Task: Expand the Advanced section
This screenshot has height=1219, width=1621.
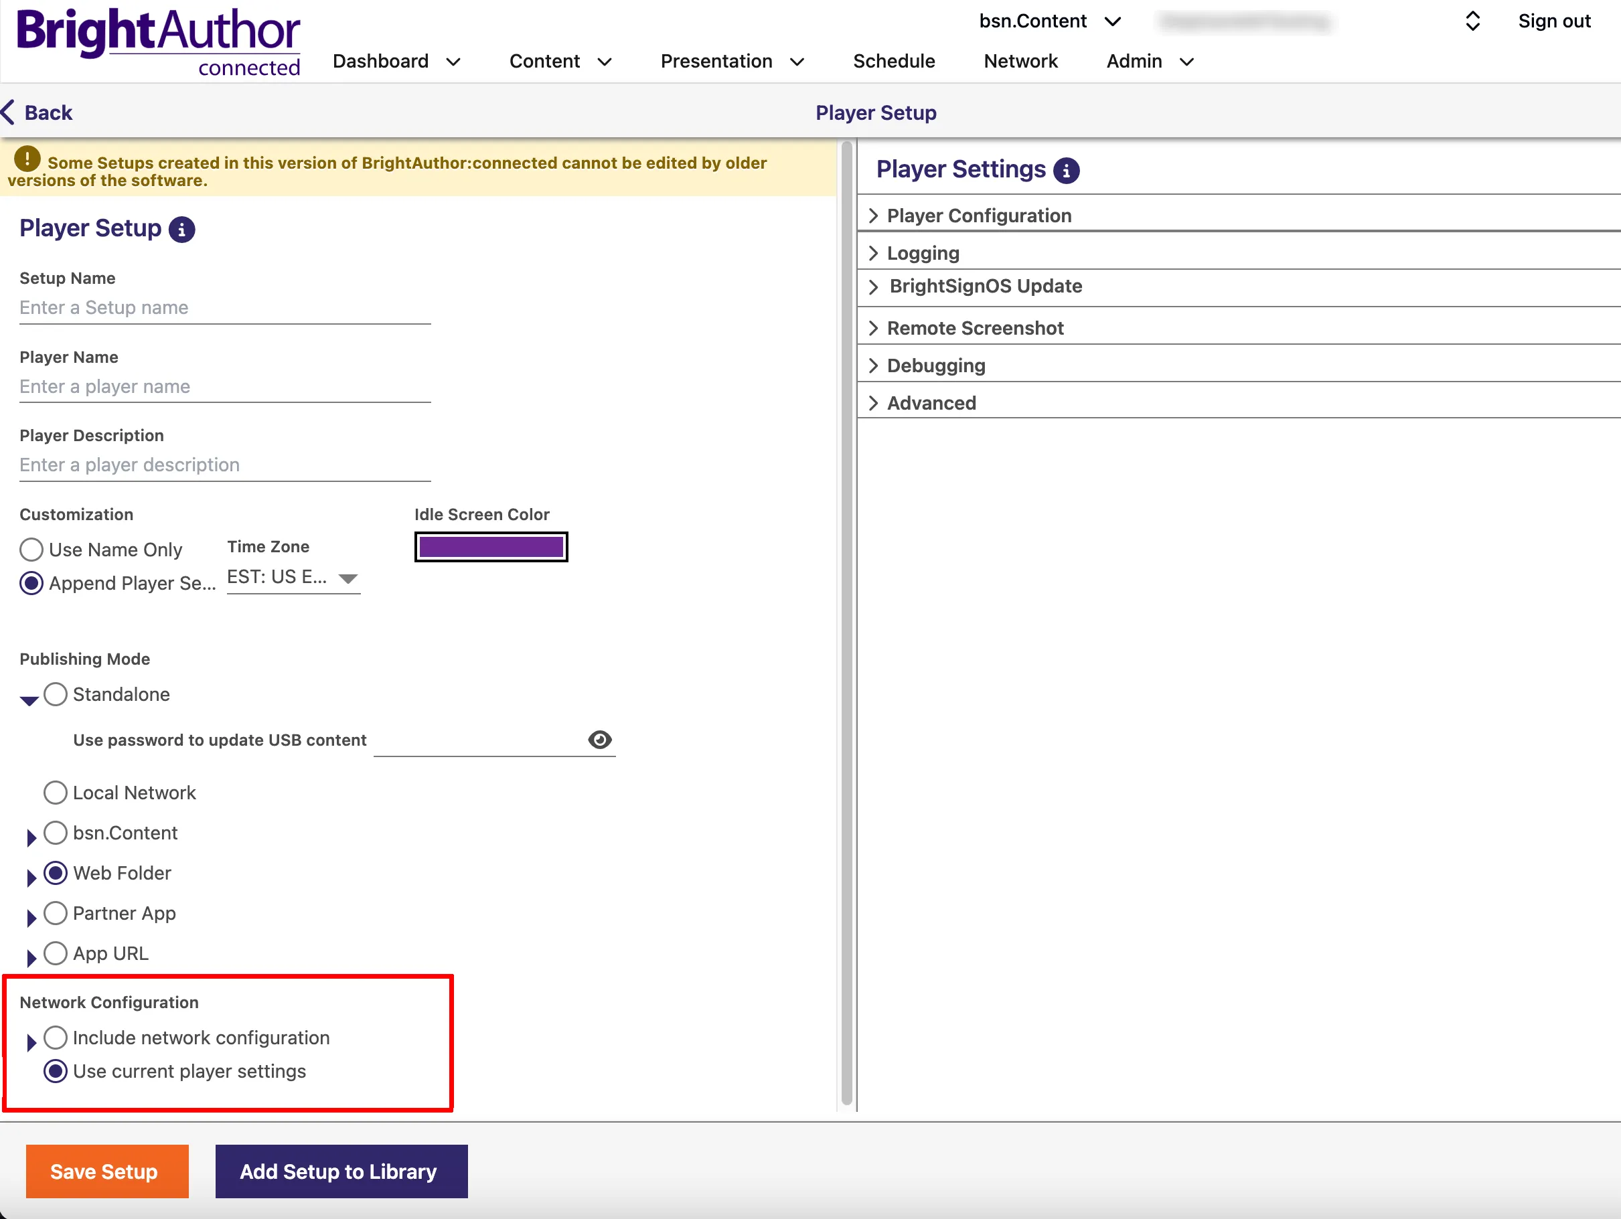Action: point(1239,403)
